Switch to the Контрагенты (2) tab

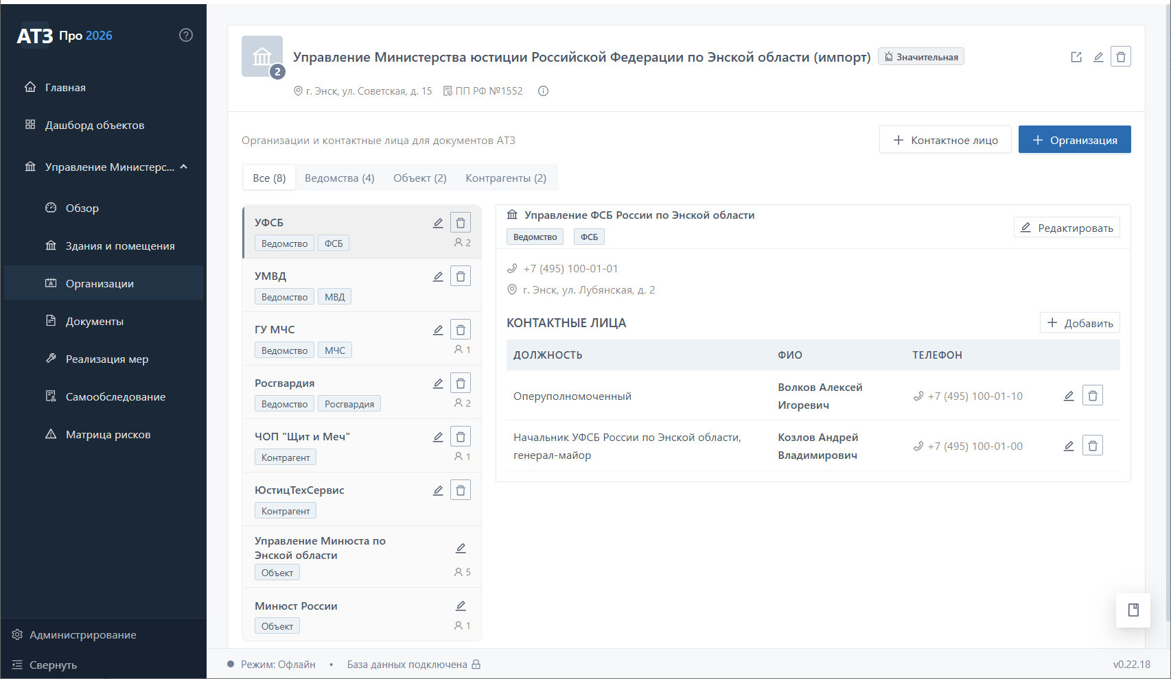point(506,178)
